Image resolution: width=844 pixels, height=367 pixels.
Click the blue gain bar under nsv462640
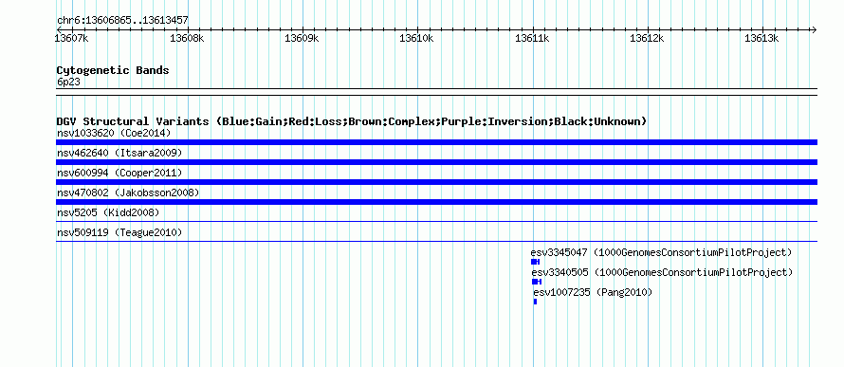[x=436, y=162]
